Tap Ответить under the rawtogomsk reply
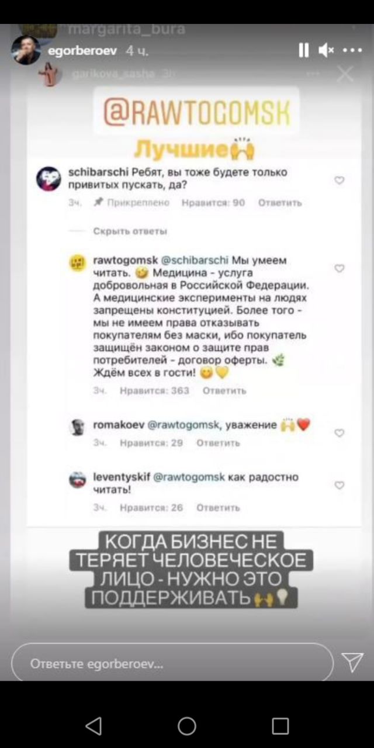 coord(224,390)
